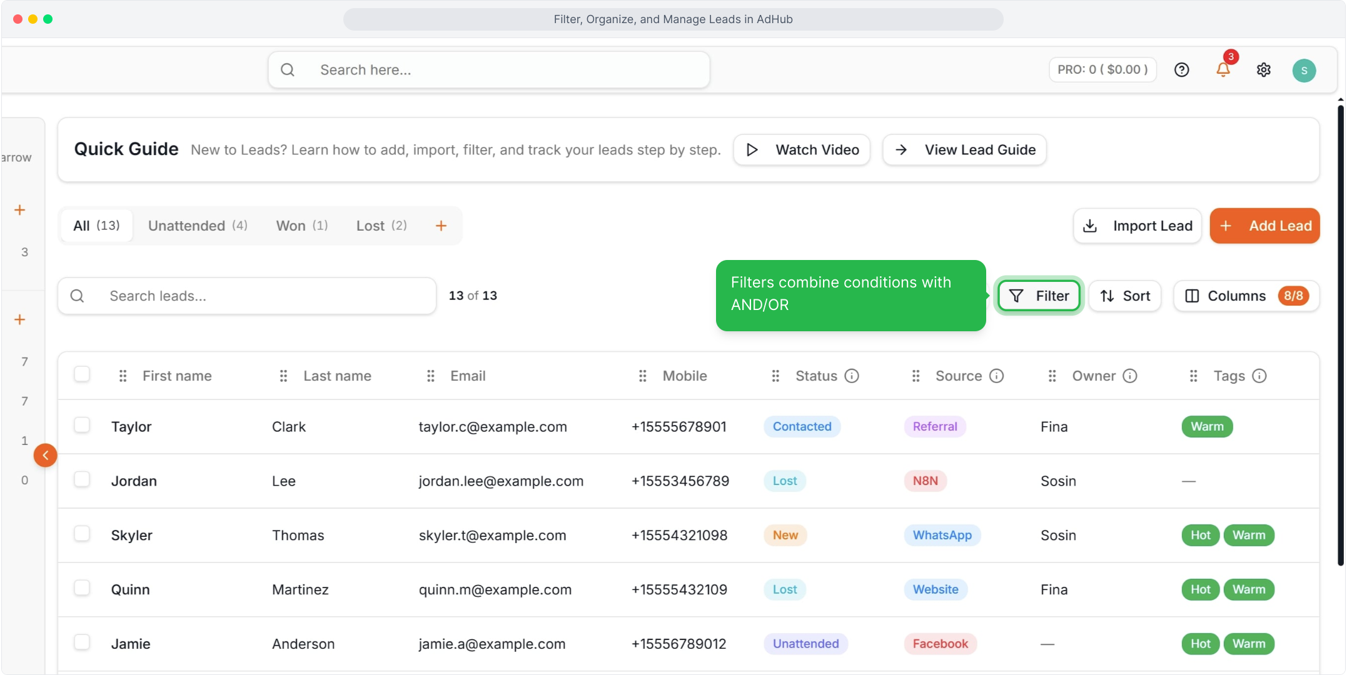The height and width of the screenshot is (675, 1347).
Task: Click the Tags column info icon
Action: [x=1259, y=376]
